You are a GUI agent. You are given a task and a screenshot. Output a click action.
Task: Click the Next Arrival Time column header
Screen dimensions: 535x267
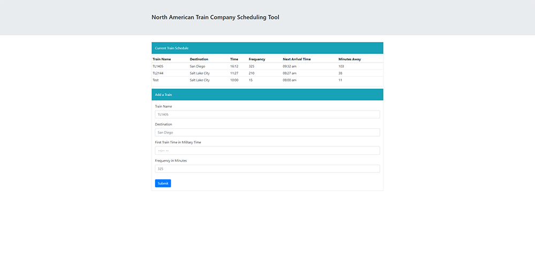pyautogui.click(x=297, y=59)
